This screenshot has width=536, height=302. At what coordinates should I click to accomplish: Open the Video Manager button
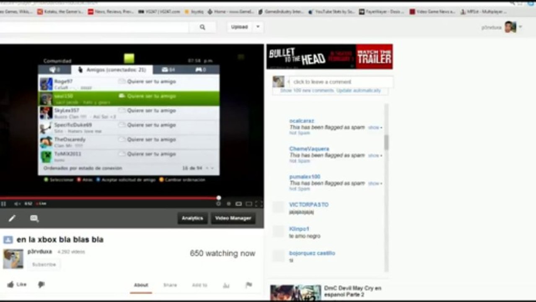[x=233, y=218]
